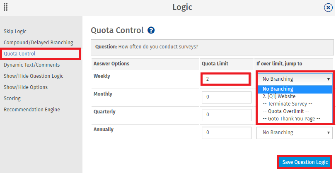Expand the Annually branching dropdown

[x=295, y=132]
